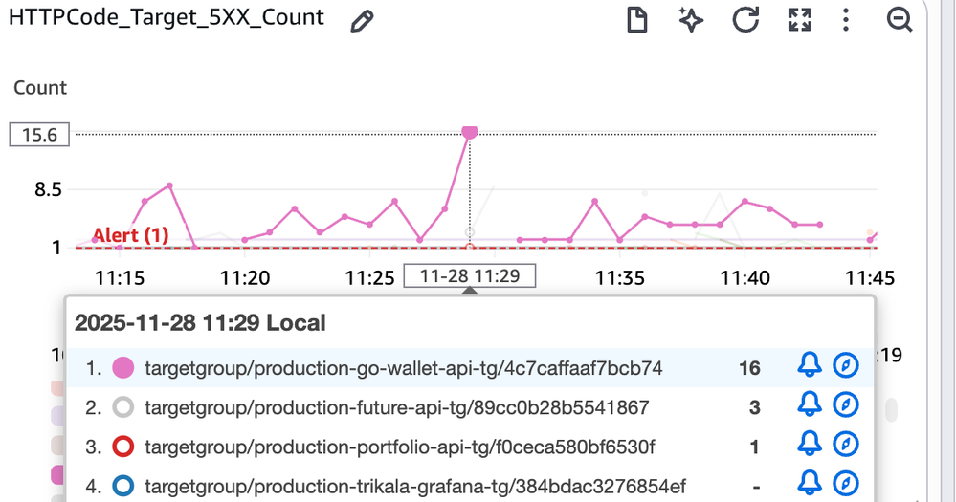
Task: Refresh the 5XX count graph
Action: click(745, 19)
